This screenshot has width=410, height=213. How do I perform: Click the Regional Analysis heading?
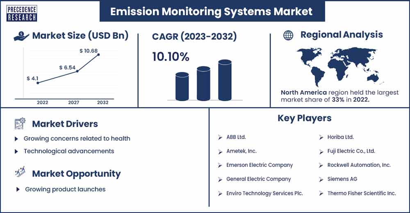point(342,35)
